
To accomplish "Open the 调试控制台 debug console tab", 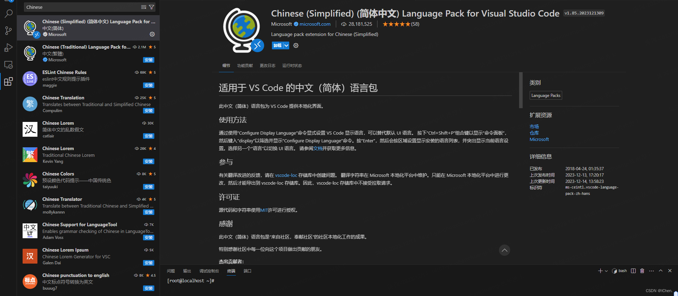I will (x=209, y=271).
